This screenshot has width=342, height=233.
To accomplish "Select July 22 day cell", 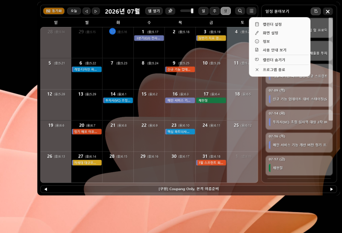I will pyautogui.click(x=149, y=136).
